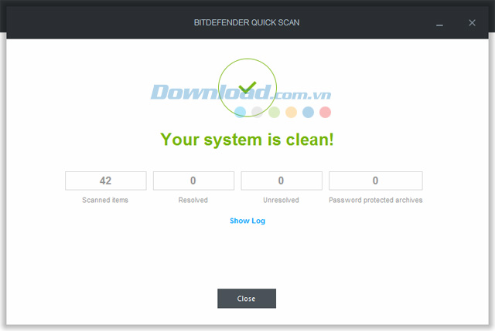Click the Unresolved count box
The width and height of the screenshot is (495, 331).
click(x=282, y=181)
